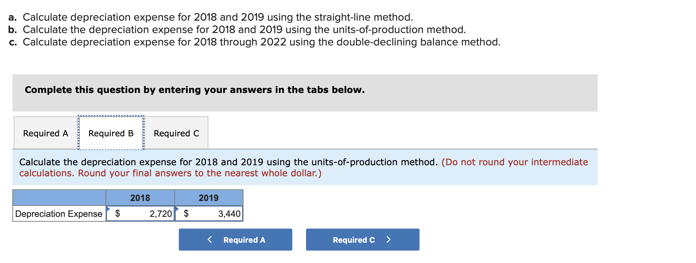Click the Depreciation Expense row label
The height and width of the screenshot is (263, 696).
pyautogui.click(x=59, y=214)
